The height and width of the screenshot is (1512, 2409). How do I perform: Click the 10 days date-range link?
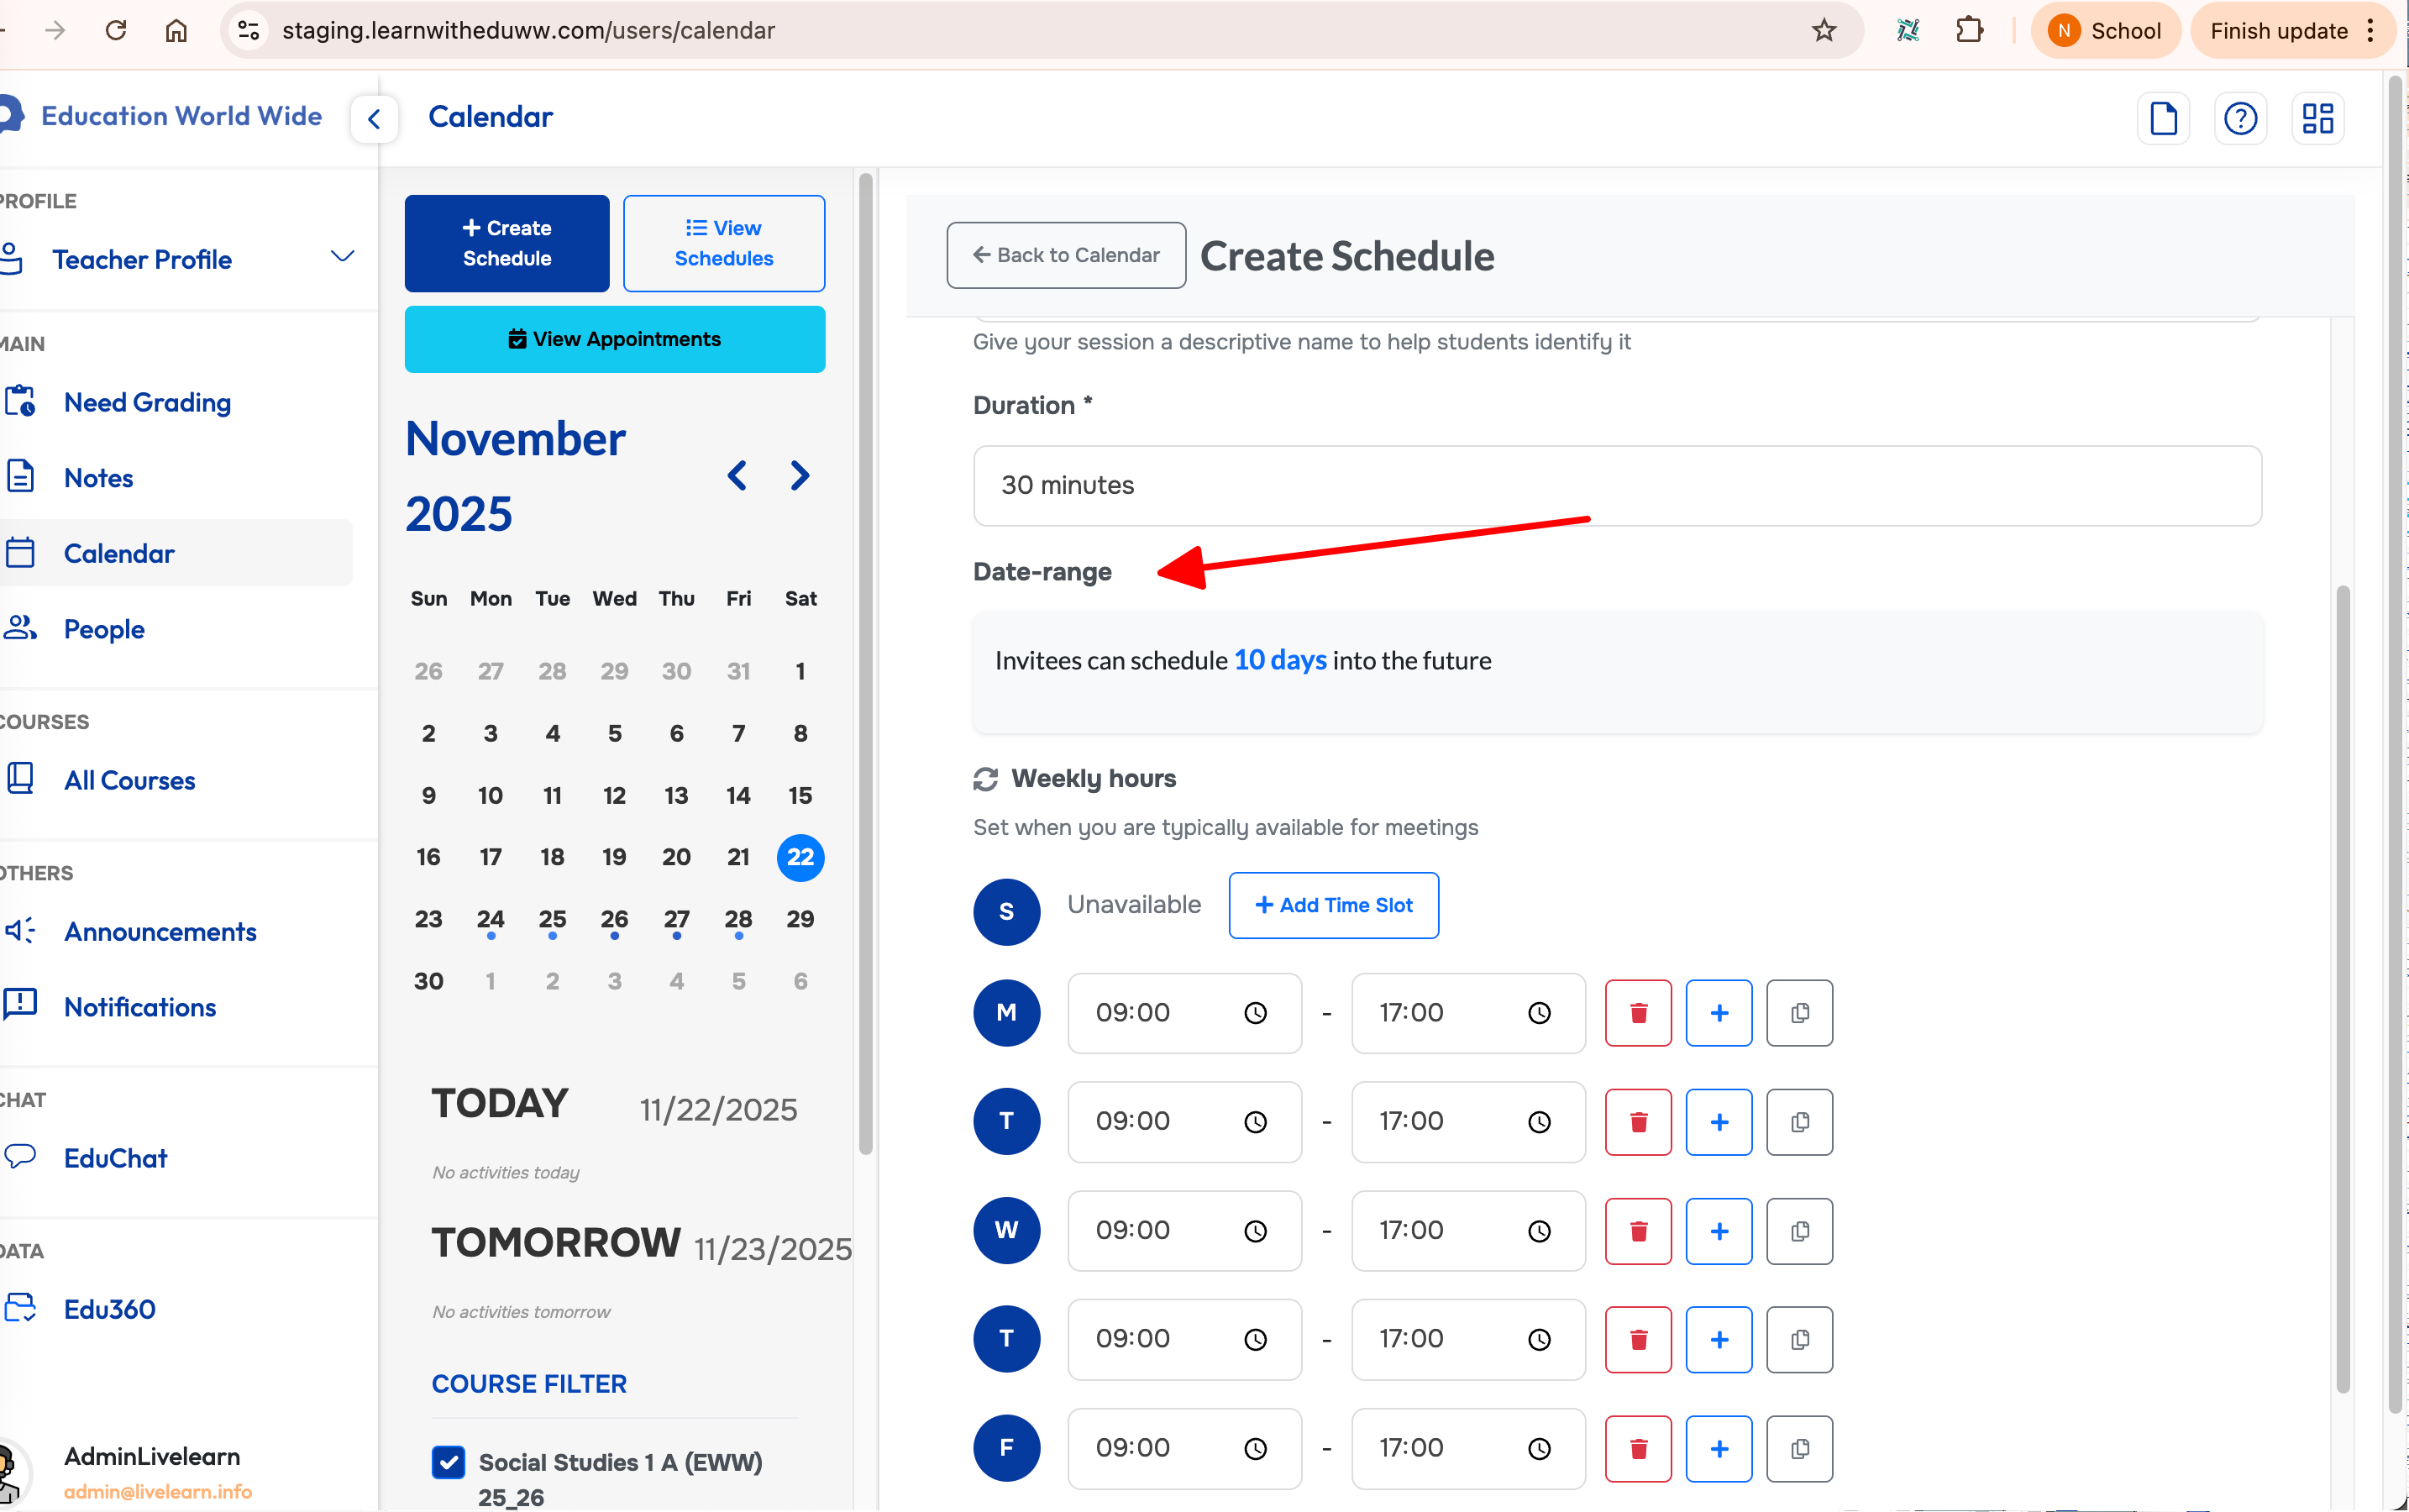click(x=1279, y=660)
